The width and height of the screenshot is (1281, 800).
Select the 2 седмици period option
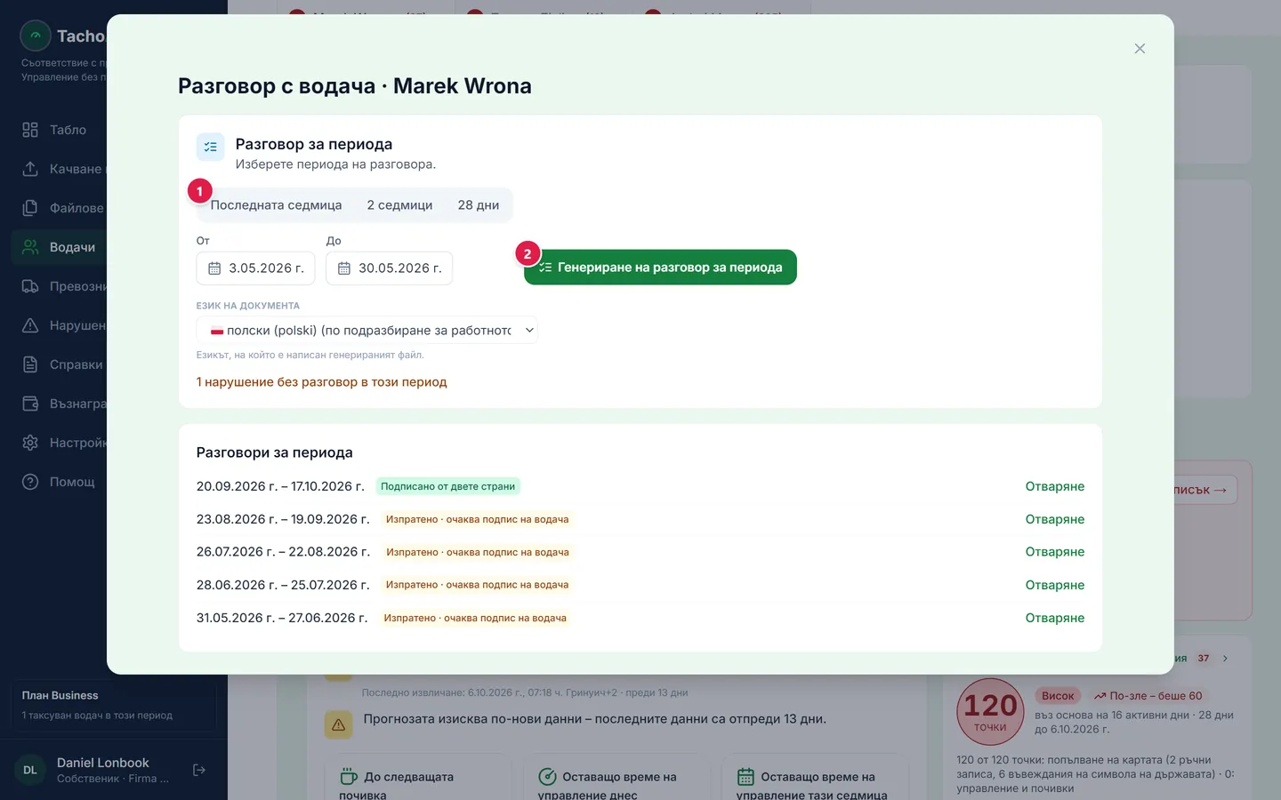(400, 205)
